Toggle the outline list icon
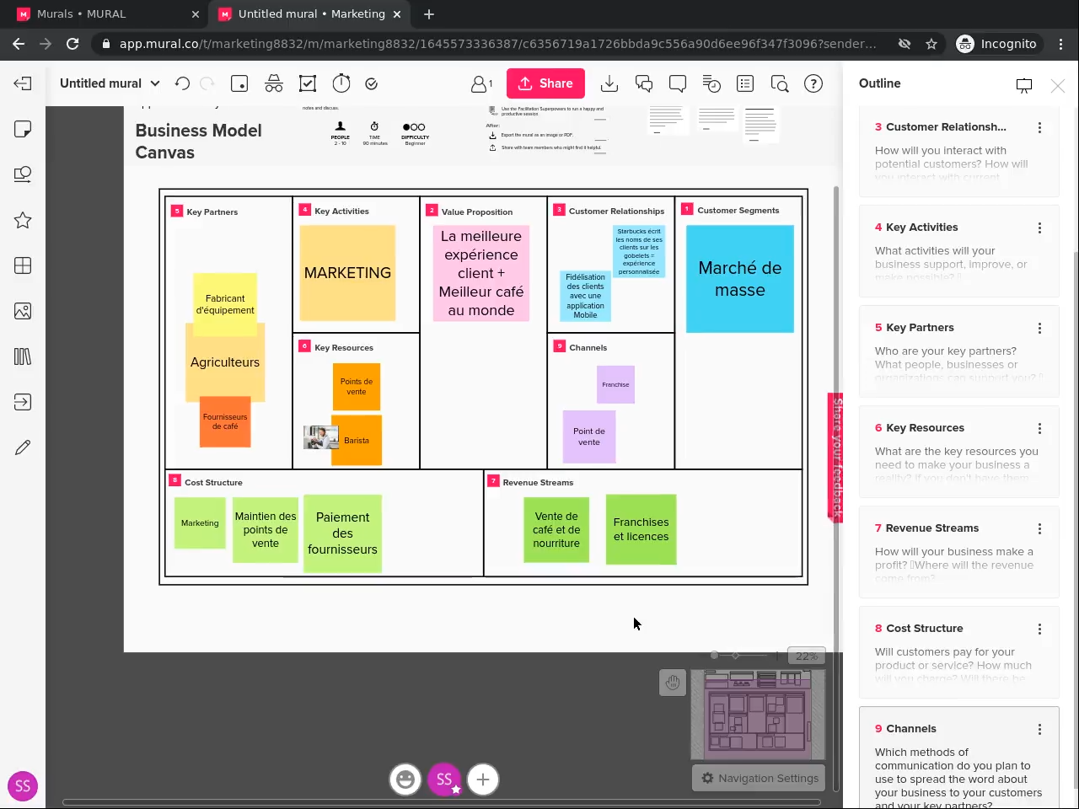Viewport: 1079px width, 809px height. click(x=745, y=83)
